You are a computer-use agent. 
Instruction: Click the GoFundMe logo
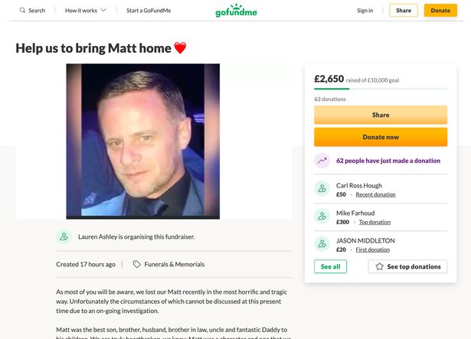(235, 11)
